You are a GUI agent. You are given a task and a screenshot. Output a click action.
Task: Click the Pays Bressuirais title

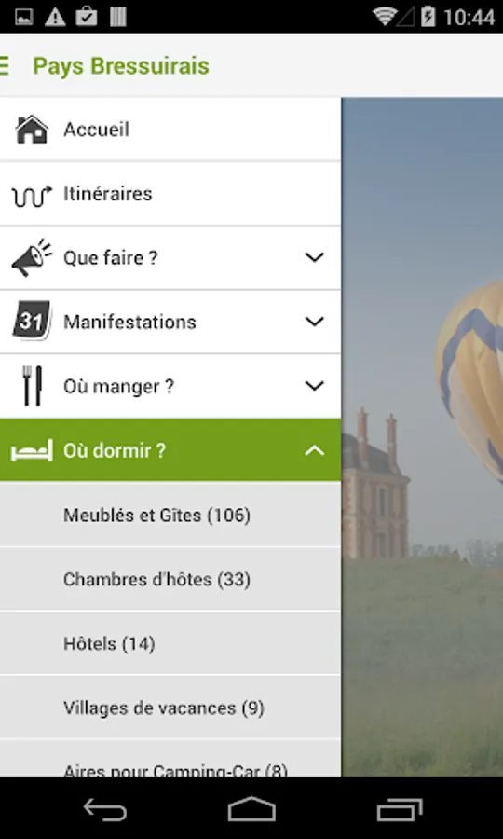pyautogui.click(x=121, y=66)
